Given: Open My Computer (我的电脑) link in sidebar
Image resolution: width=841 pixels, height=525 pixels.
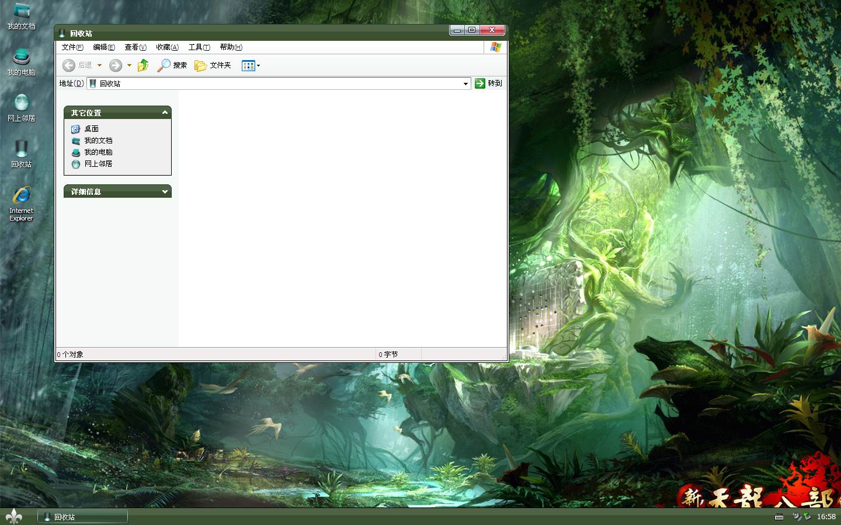Looking at the screenshot, I should (98, 152).
